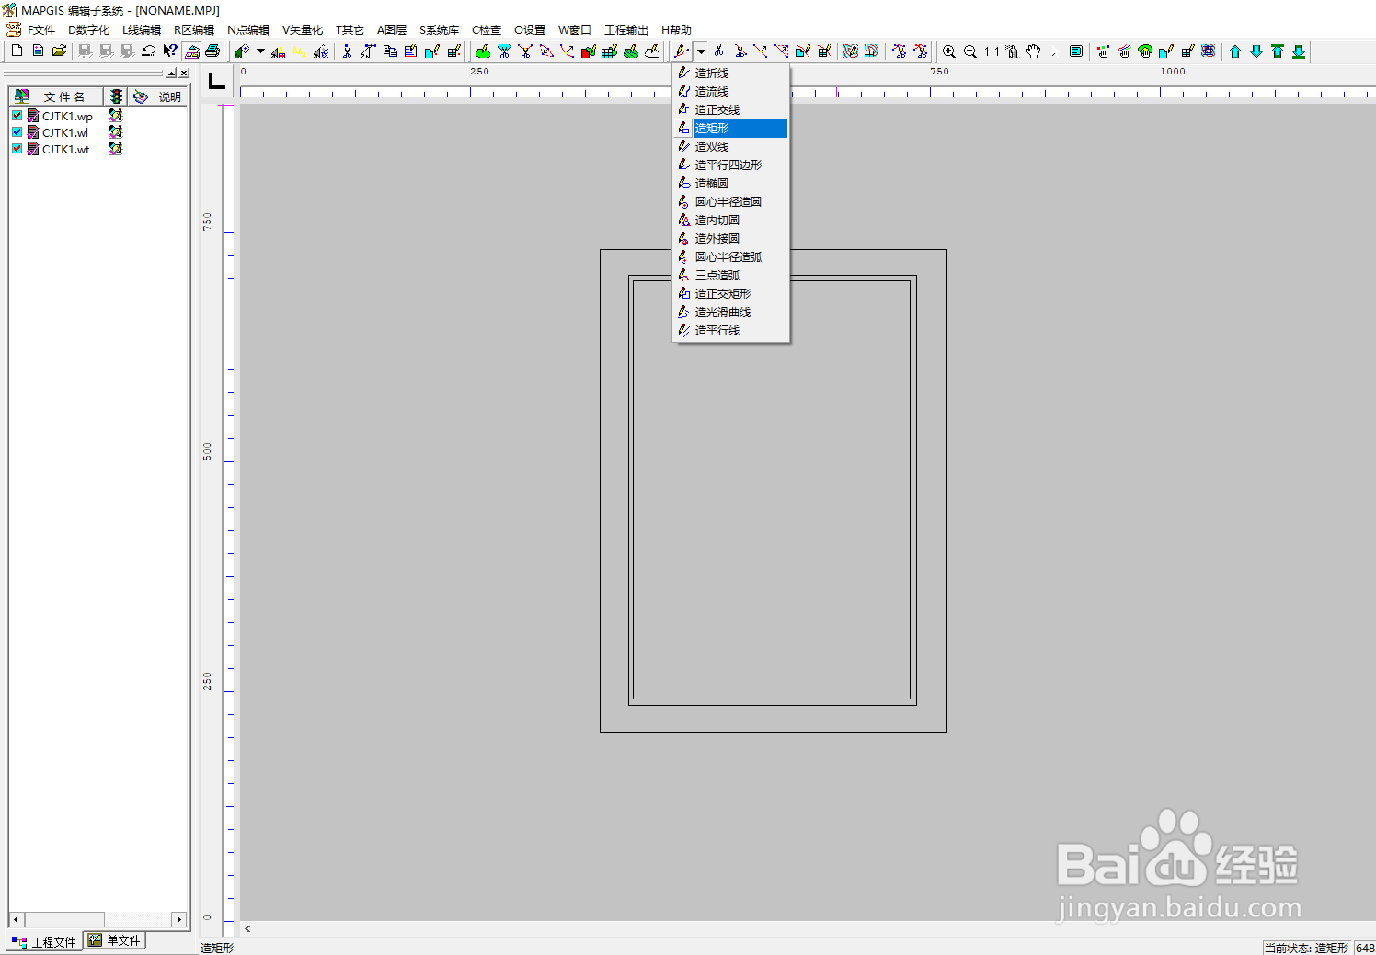The image size is (1376, 955).
Task: Open the W窗口 menu
Action: coord(575,30)
